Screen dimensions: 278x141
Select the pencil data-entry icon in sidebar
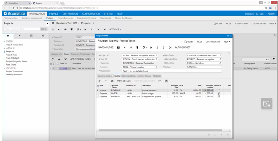tap(8, 36)
